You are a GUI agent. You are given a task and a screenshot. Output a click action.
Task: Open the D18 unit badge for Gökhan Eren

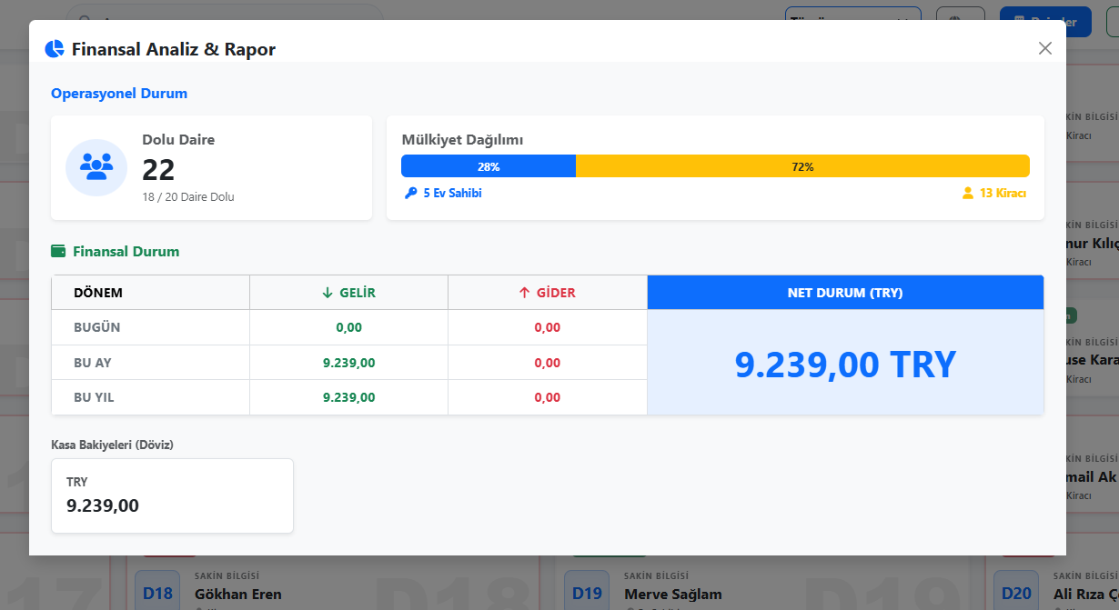[x=157, y=593]
